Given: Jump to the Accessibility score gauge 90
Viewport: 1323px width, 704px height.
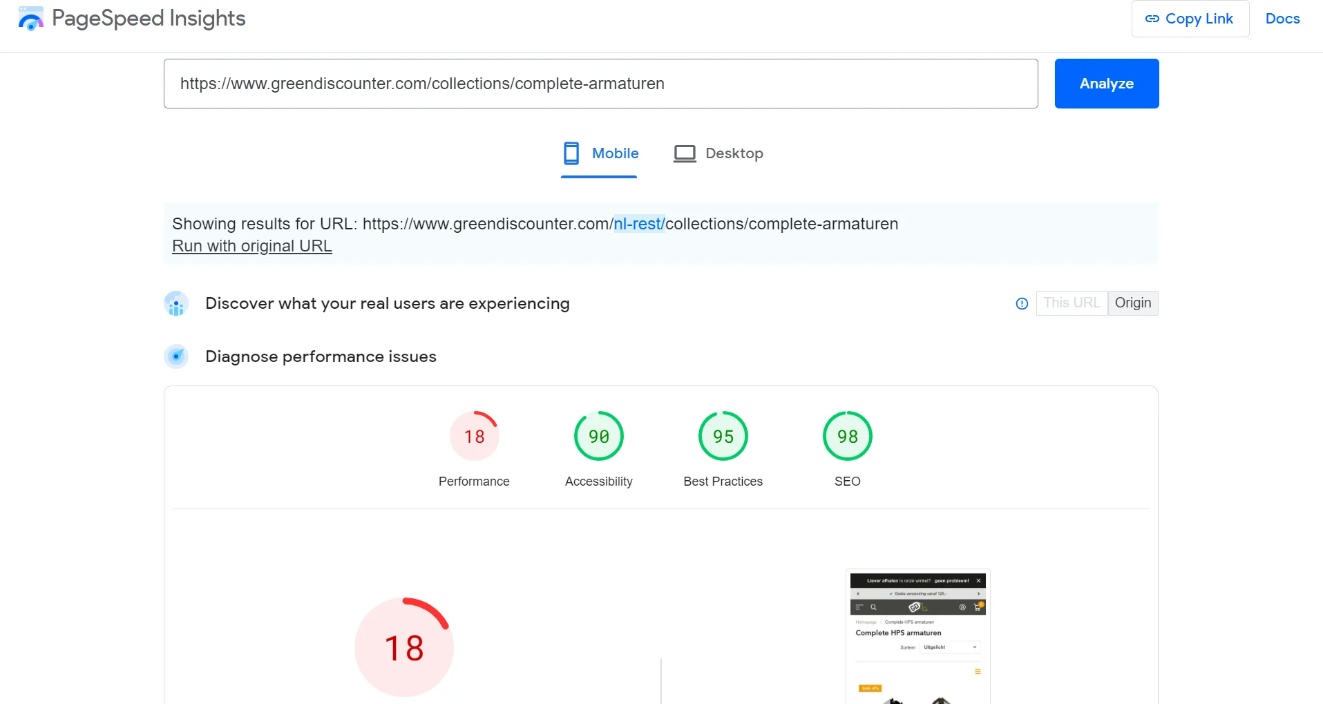Looking at the screenshot, I should pos(599,436).
